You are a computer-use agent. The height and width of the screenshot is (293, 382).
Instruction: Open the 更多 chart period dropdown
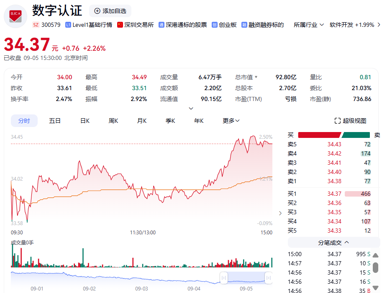point(231,121)
